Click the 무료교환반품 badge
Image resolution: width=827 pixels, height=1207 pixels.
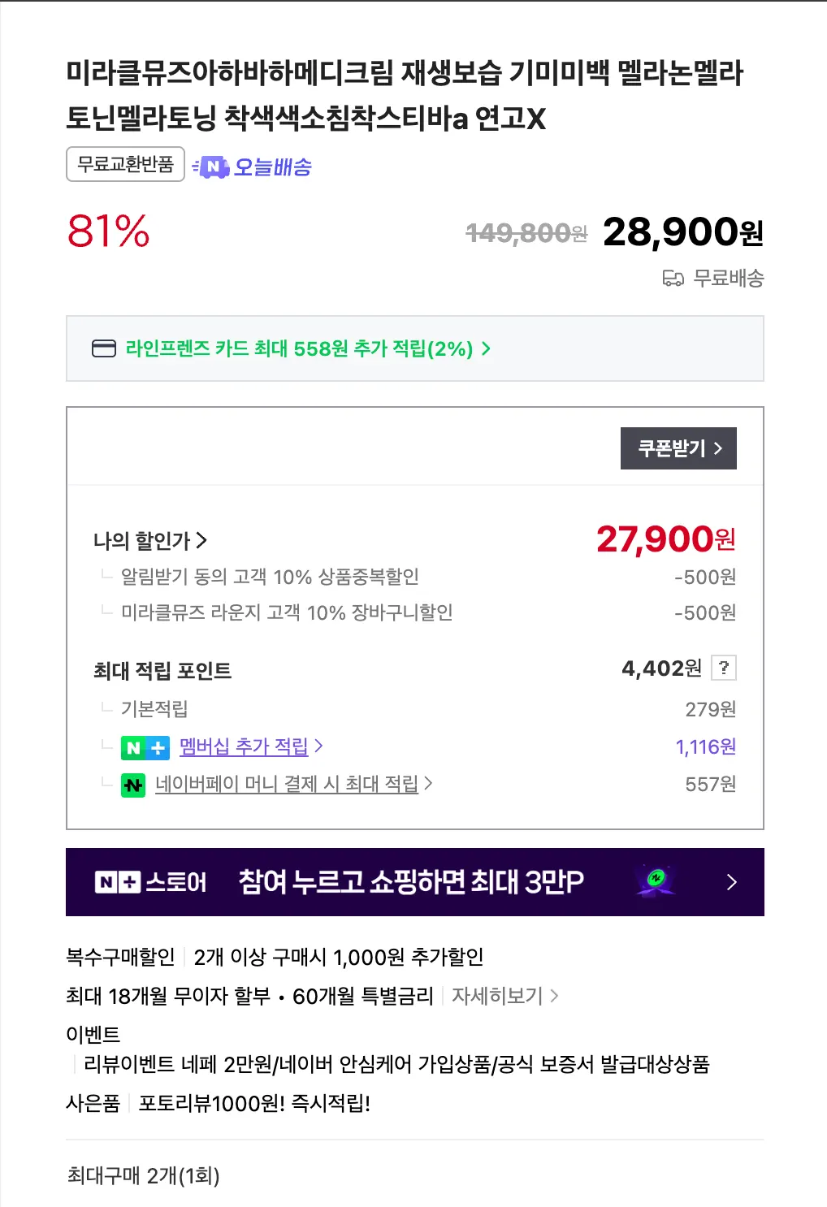tap(125, 164)
